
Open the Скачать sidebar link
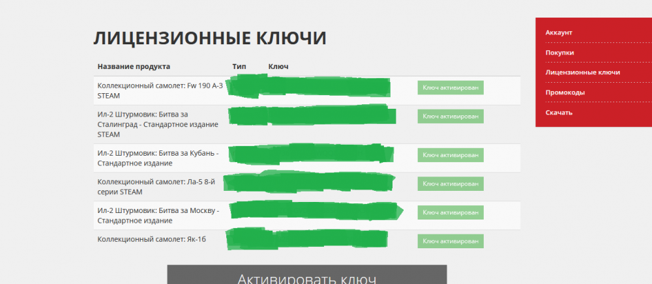pos(559,112)
